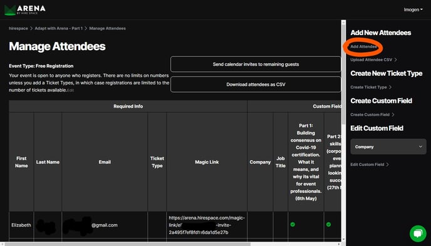Click Part 1 Covid-19 certification column header
The height and width of the screenshot is (246, 431).
[306, 162]
